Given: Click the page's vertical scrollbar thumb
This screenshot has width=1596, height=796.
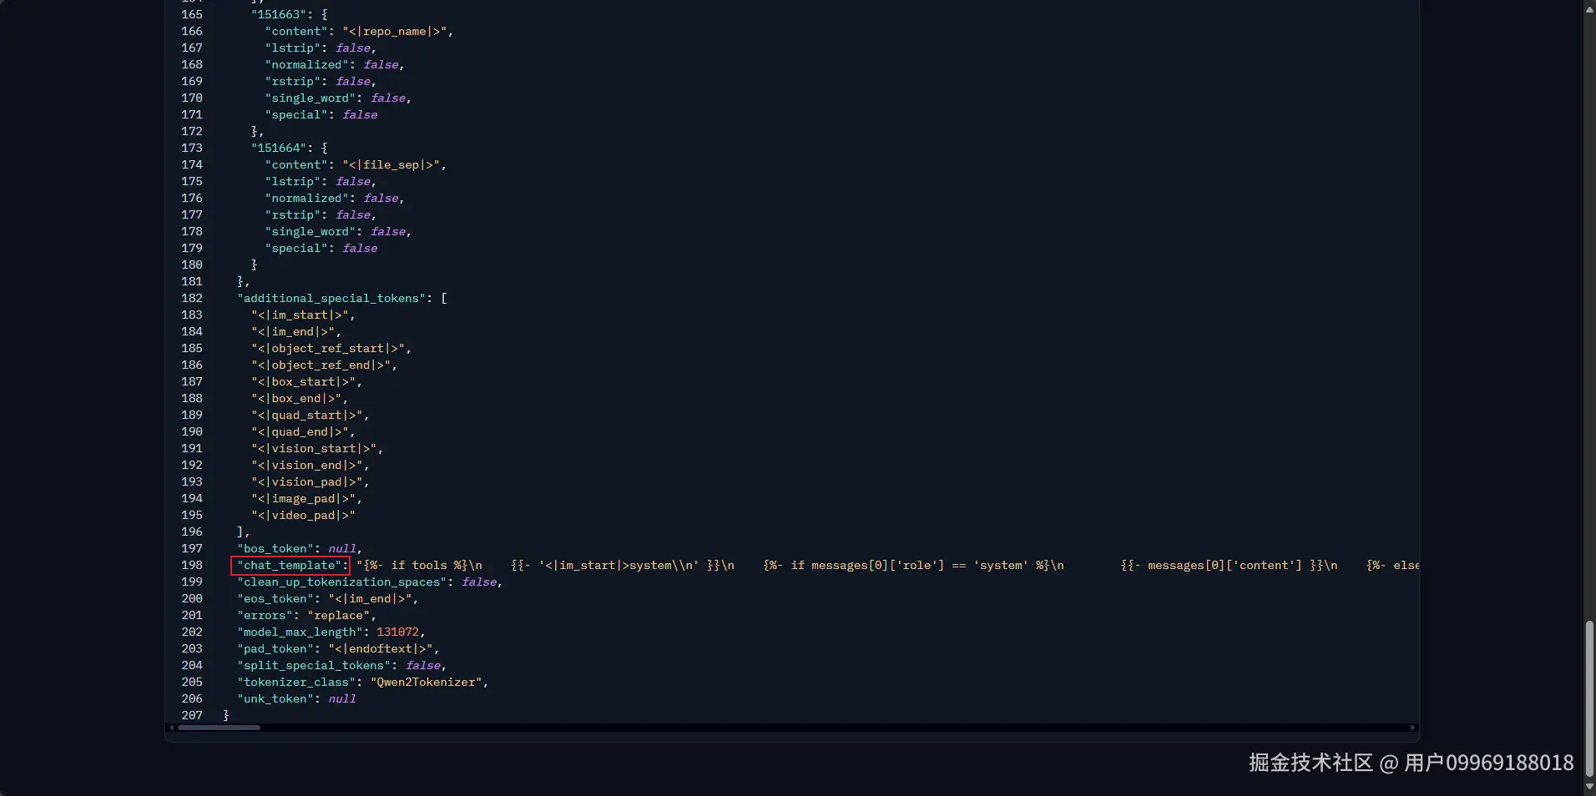Looking at the screenshot, I should (x=1589, y=698).
